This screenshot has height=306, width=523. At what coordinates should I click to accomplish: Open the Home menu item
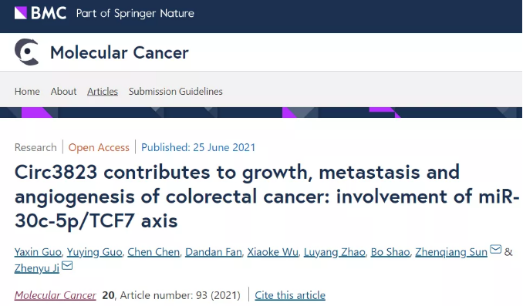(x=27, y=91)
